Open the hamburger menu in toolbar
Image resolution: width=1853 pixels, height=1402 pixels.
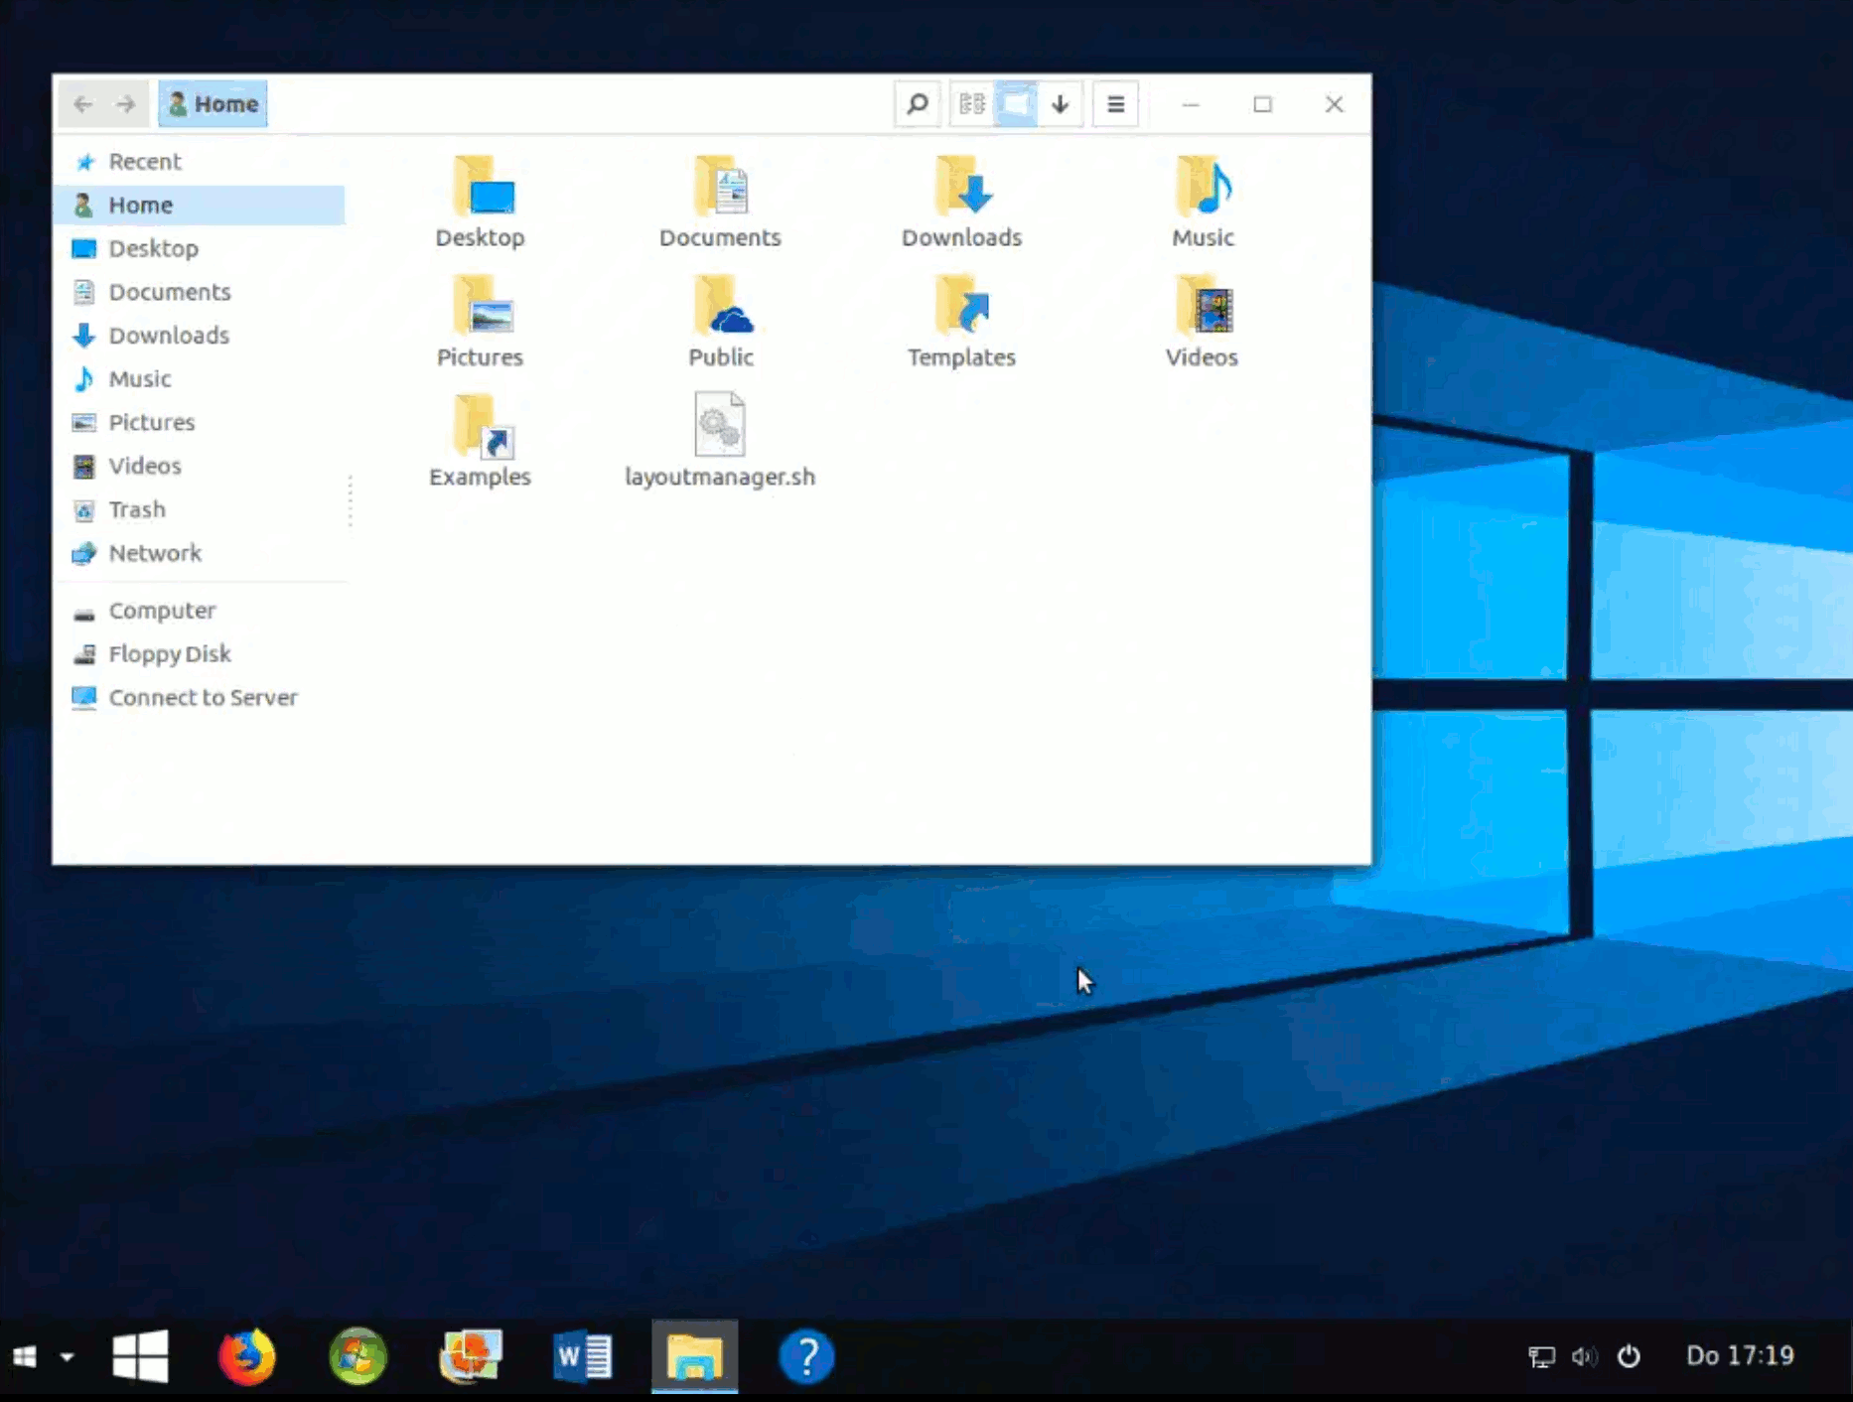[x=1115, y=104]
